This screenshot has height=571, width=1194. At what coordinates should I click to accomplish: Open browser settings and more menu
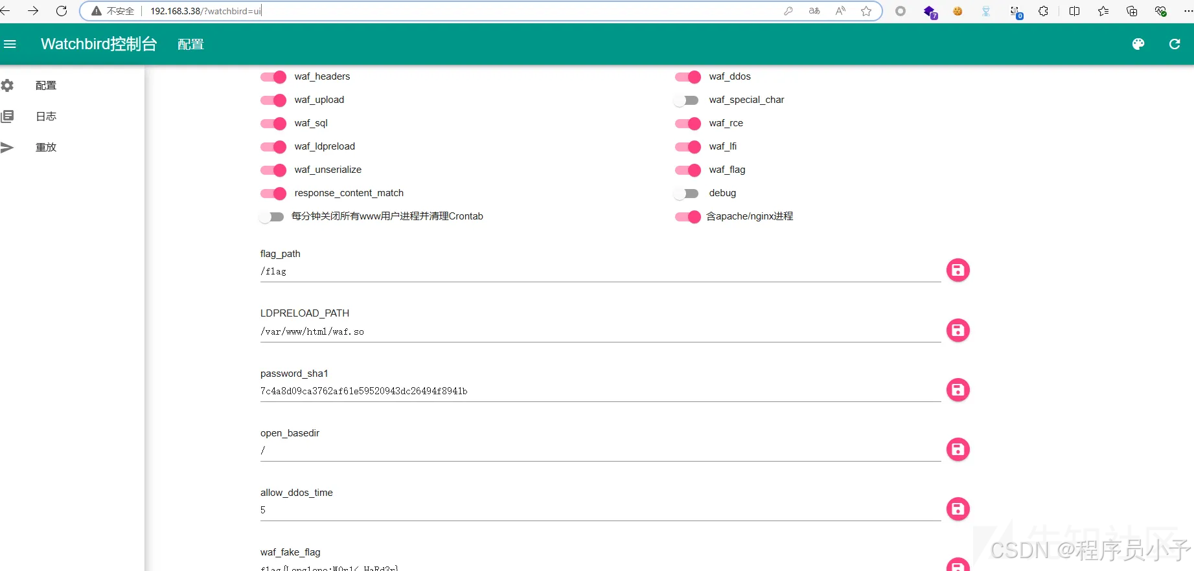click(1188, 11)
